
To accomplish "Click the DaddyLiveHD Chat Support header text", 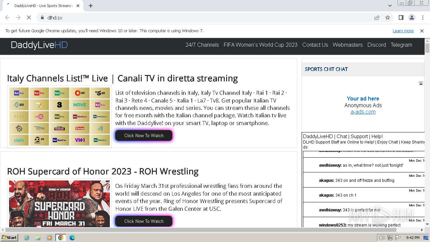I will (343, 136).
